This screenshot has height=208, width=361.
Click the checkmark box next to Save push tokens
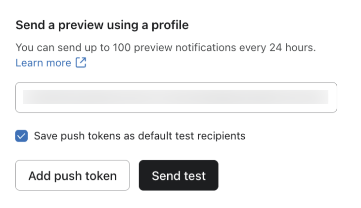pyautogui.click(x=22, y=136)
